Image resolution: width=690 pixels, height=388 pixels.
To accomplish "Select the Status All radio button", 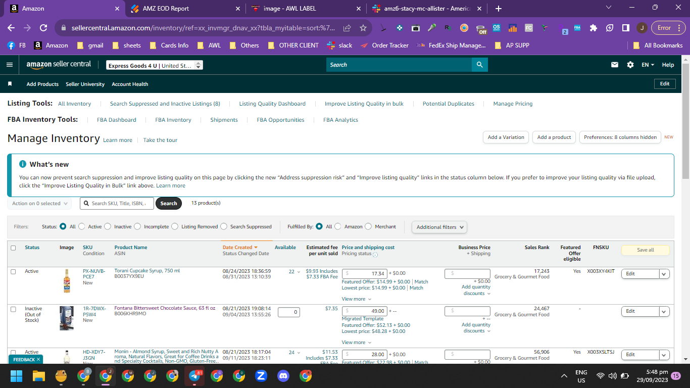I will tap(63, 226).
